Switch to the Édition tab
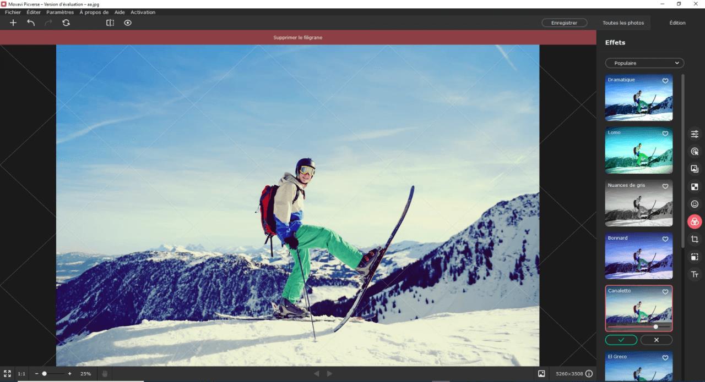 pyautogui.click(x=677, y=23)
